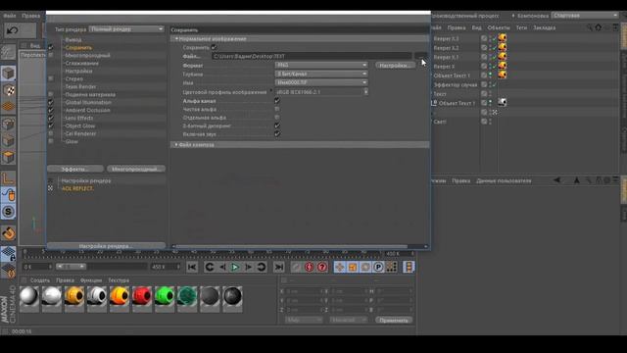The height and width of the screenshot is (353, 627).
Task: Jump to the timeline end
Action: pyautogui.click(x=278, y=267)
